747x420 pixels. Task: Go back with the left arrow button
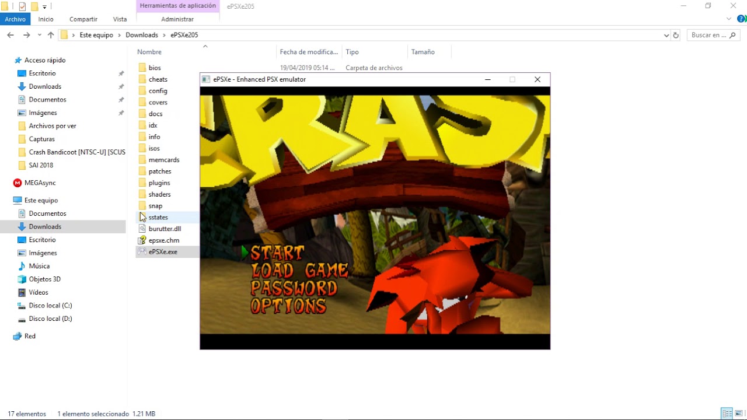pos(10,35)
